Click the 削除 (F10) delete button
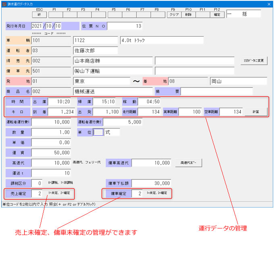This screenshot has width=274, height=274. point(189,14)
